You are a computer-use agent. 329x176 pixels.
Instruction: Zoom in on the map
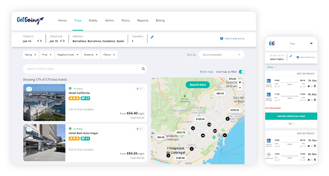[x=240, y=82]
